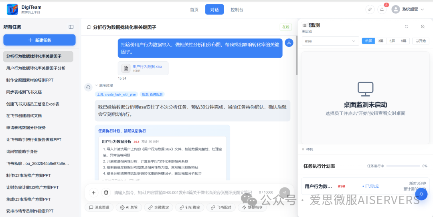Open task 分析行为数据找转化率关键因子 in sidebar

click(38, 56)
